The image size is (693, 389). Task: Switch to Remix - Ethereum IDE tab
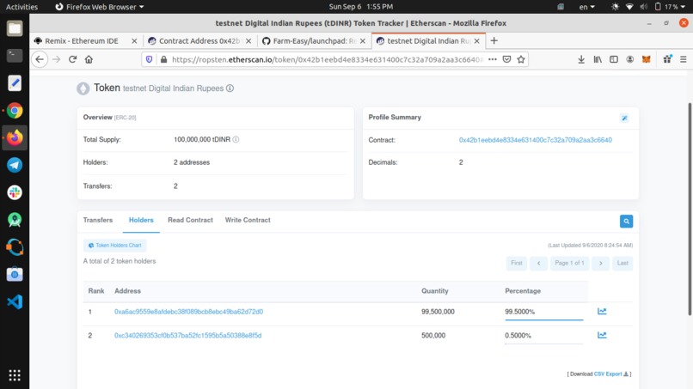click(x=81, y=40)
